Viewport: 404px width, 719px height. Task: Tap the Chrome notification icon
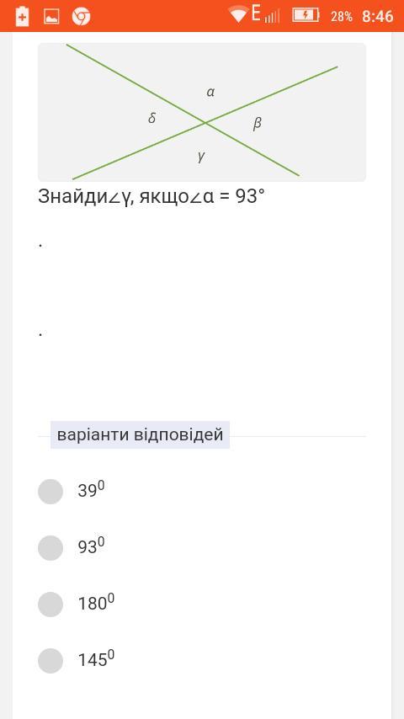point(81,17)
